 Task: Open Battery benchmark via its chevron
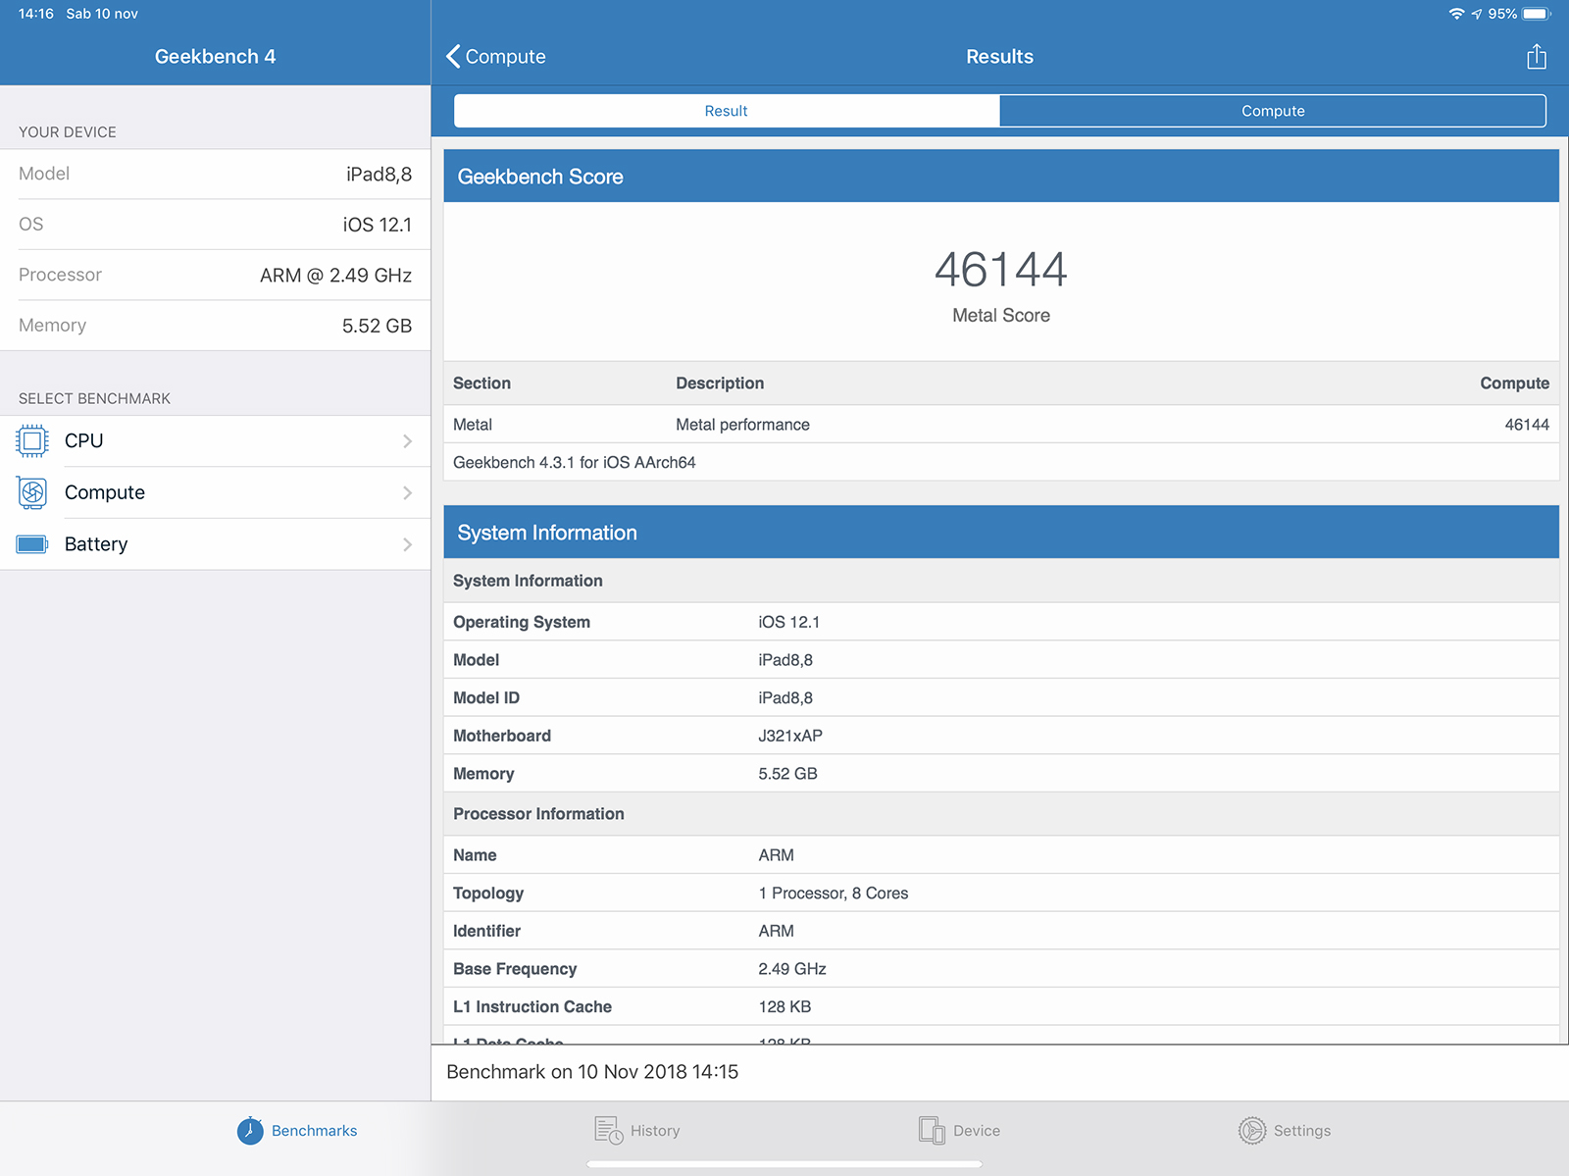coord(407,544)
